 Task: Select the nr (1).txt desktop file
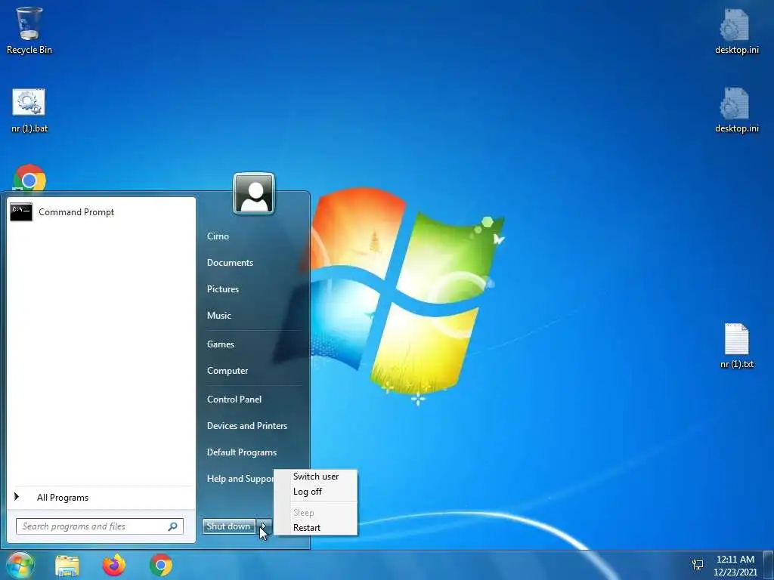point(736,346)
